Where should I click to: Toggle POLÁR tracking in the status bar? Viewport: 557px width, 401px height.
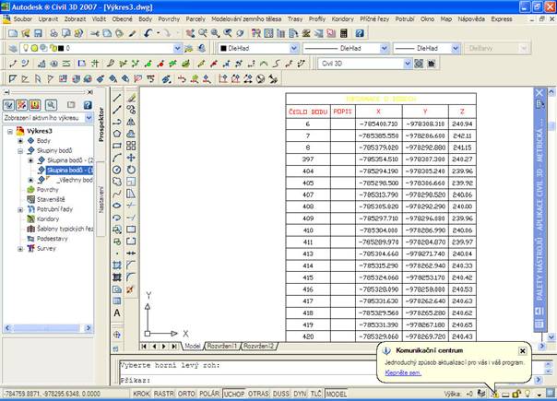click(209, 394)
